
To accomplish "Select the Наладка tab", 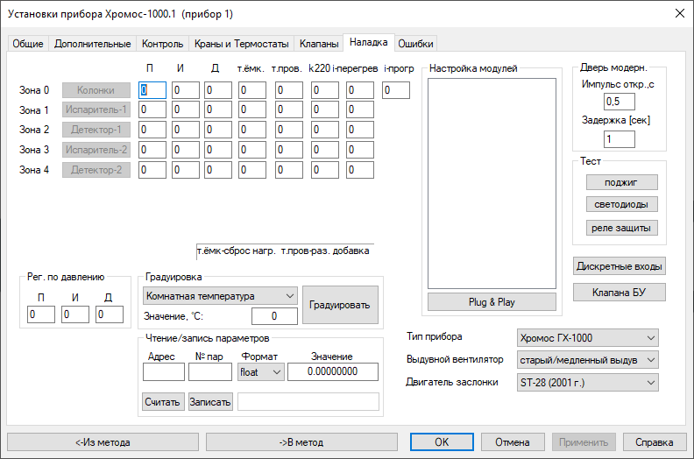I will point(369,43).
